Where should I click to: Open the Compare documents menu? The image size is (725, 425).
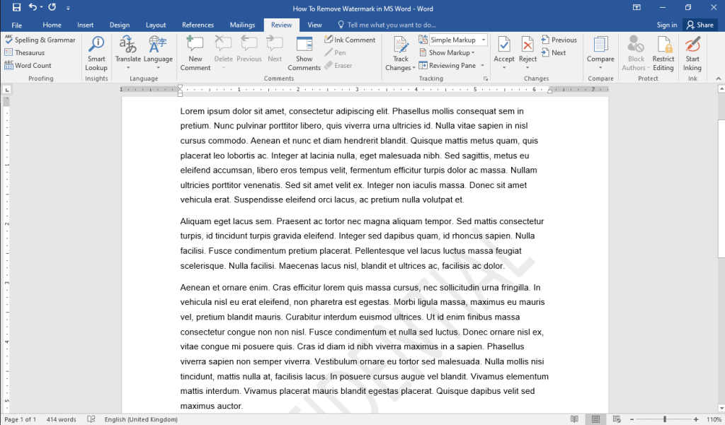click(600, 54)
